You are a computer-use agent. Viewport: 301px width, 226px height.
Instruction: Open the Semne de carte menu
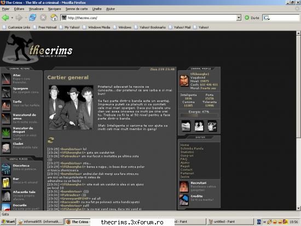(x=77, y=9)
